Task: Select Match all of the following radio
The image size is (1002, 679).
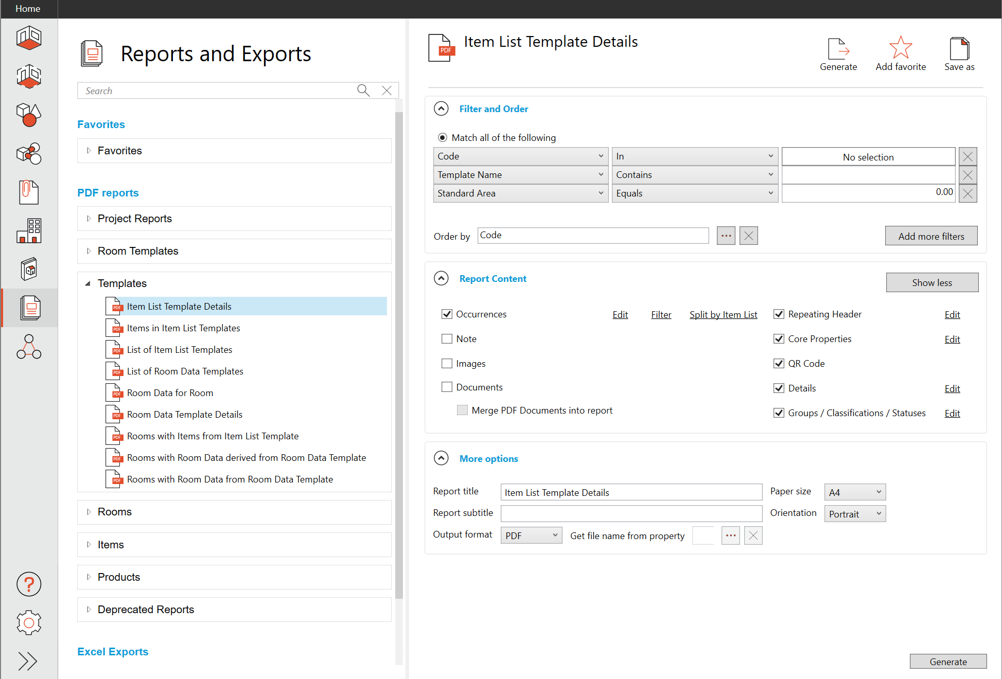Action: point(442,138)
